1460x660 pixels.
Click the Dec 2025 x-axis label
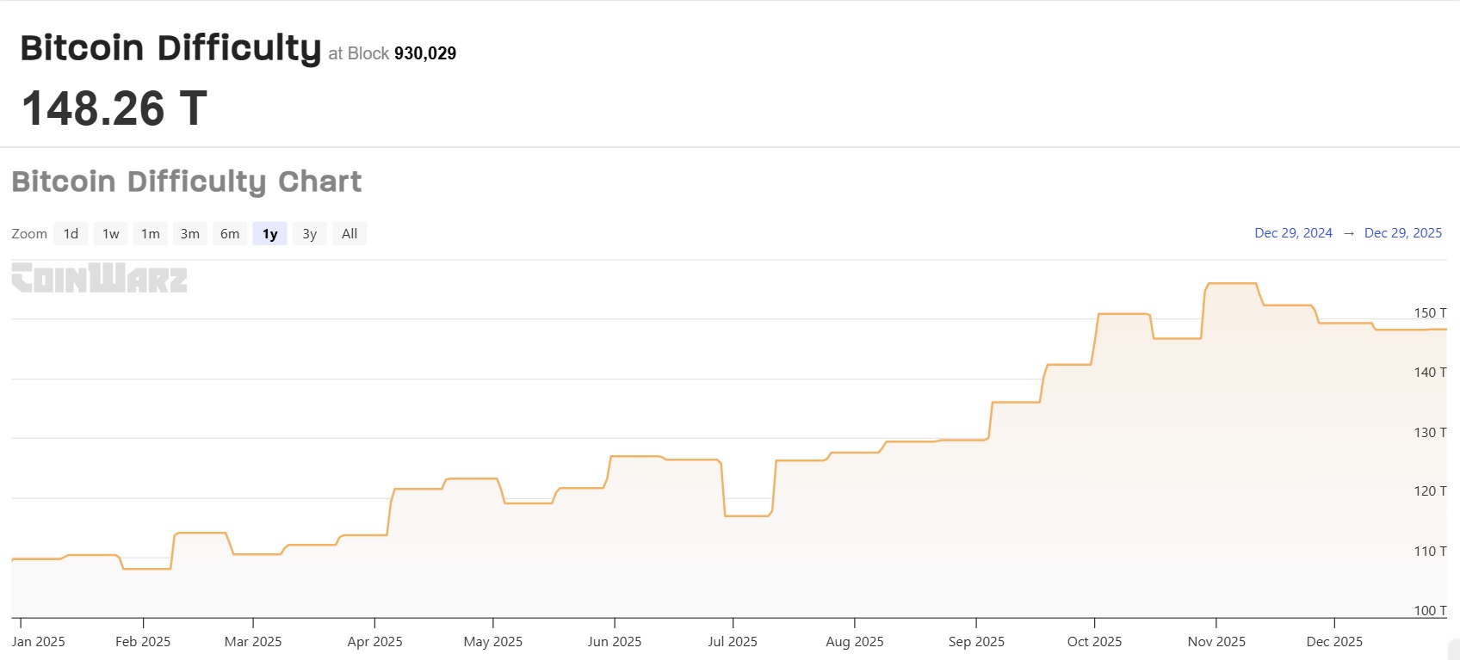pos(1334,642)
